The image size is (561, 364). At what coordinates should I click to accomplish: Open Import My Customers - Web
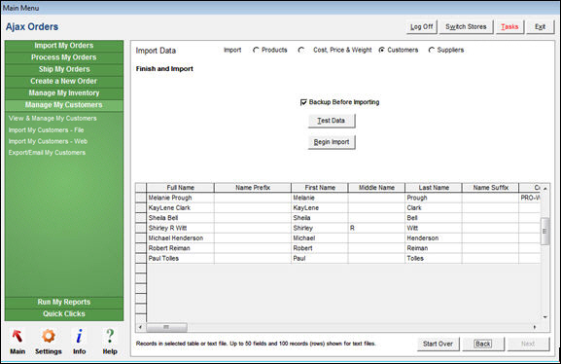[x=48, y=141]
